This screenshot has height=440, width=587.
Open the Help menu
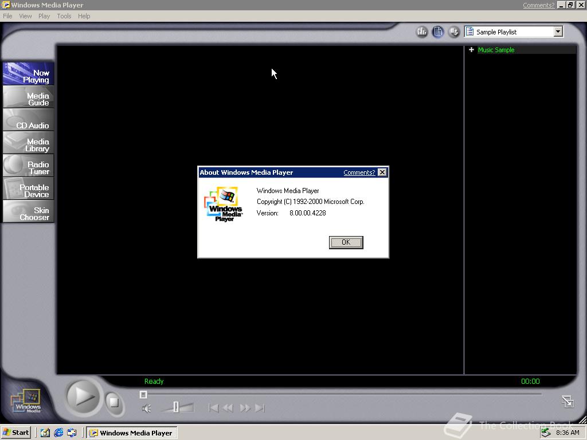[84, 16]
